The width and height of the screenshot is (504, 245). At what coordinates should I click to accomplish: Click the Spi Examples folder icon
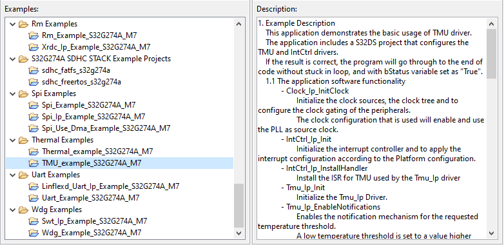coord(23,93)
